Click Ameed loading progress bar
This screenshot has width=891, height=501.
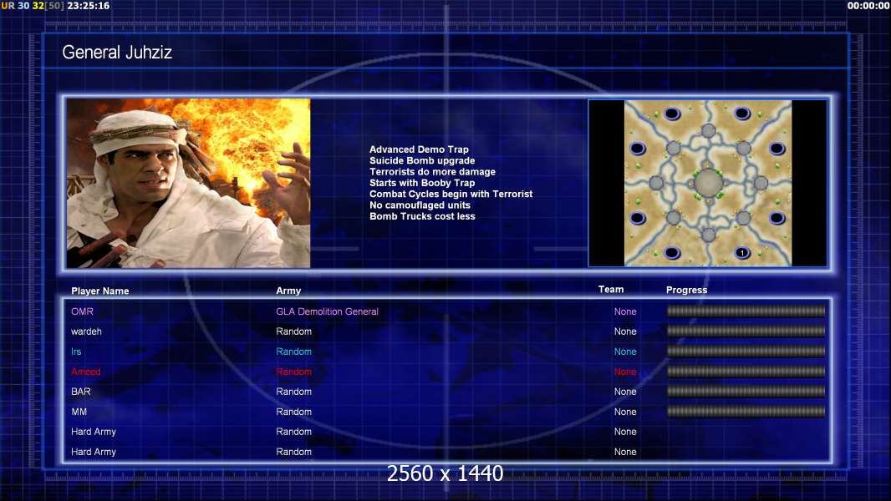pos(746,371)
